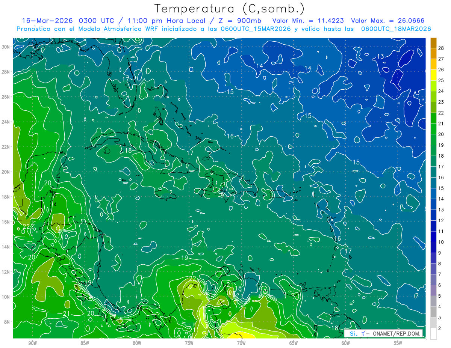Click contour label 13 on the map

[x=380, y=56]
